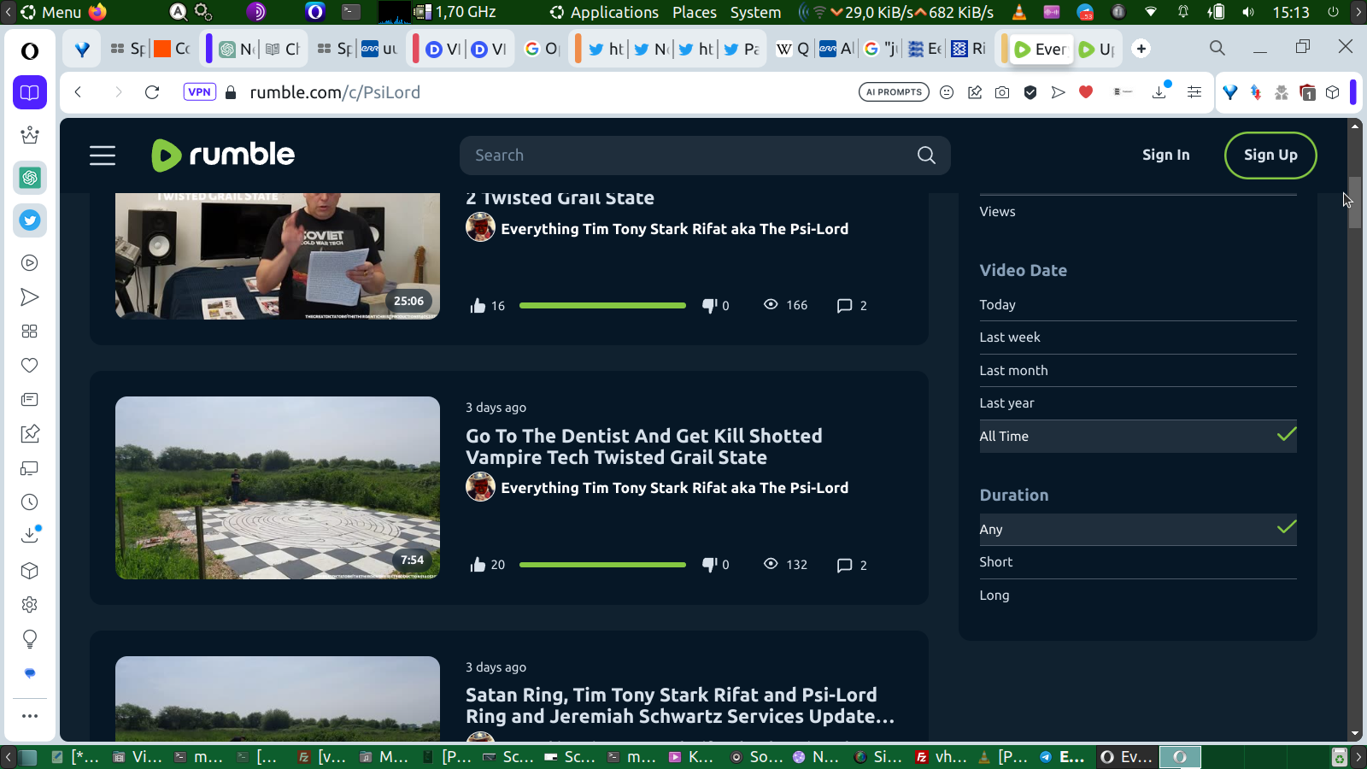Image resolution: width=1367 pixels, height=769 pixels.
Task: Switch to the active 'Ever' Rumble tab
Action: pyautogui.click(x=1040, y=49)
